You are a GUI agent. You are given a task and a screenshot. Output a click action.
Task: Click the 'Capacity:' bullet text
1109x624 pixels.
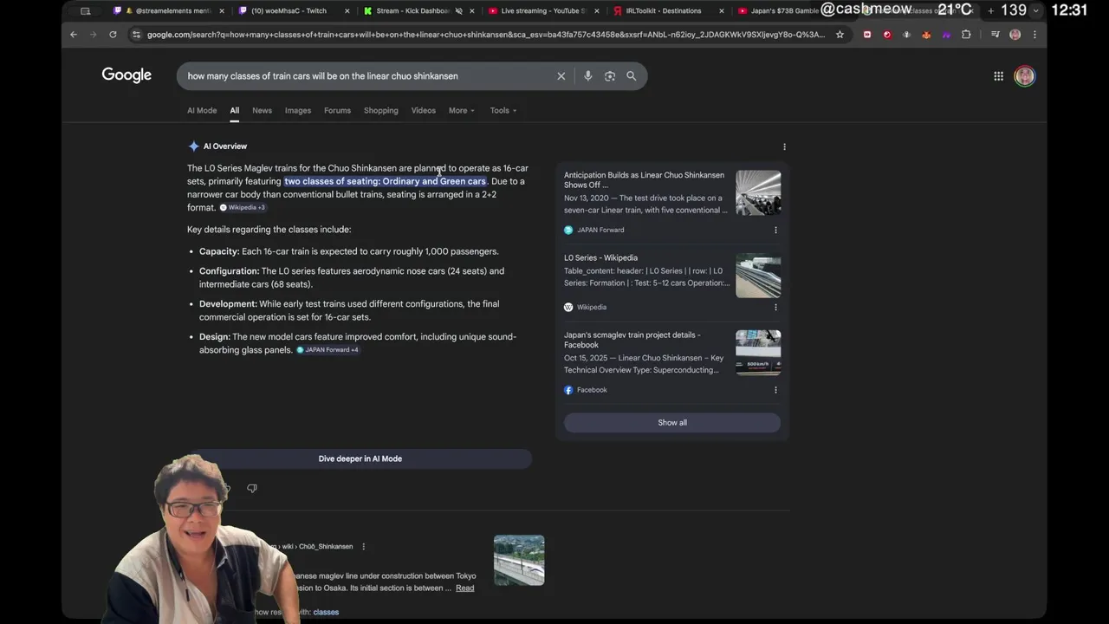click(219, 251)
